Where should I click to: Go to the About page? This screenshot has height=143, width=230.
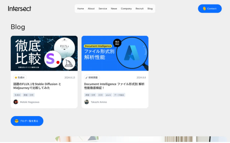pos(91,9)
